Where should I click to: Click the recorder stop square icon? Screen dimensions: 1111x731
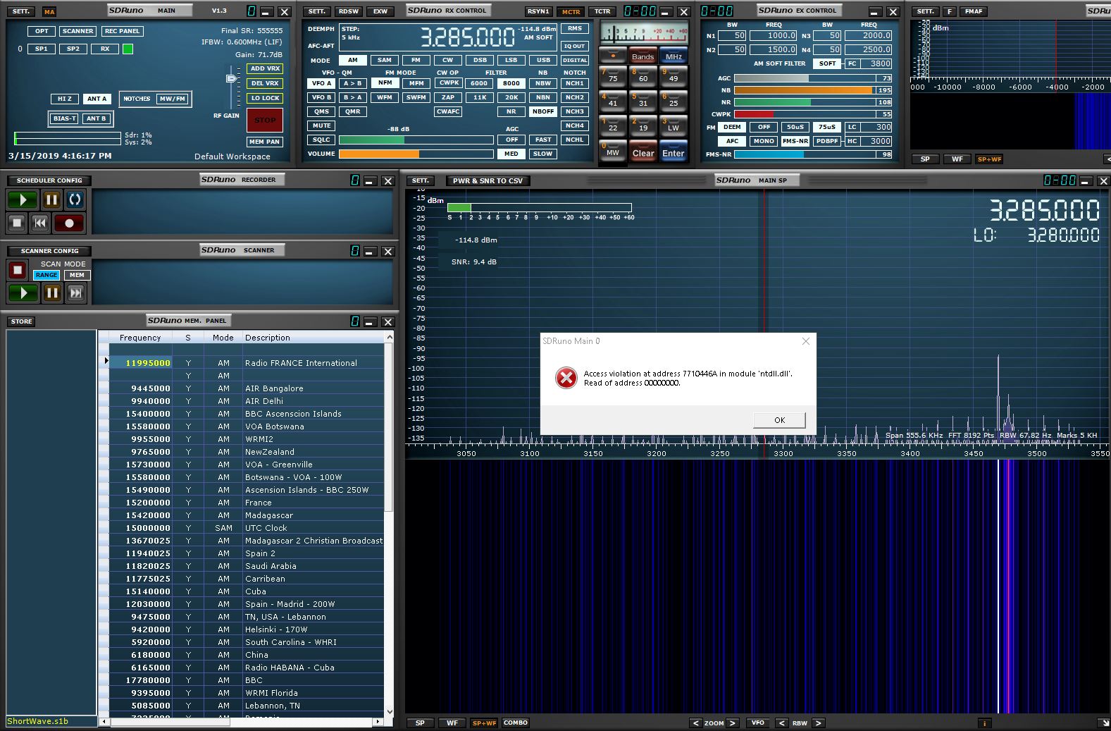point(17,223)
